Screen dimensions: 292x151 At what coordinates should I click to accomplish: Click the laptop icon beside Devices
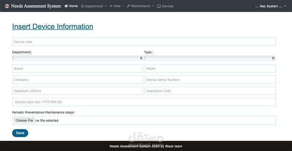pos(159,6)
